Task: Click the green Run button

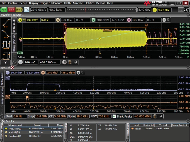Action: [4, 10]
